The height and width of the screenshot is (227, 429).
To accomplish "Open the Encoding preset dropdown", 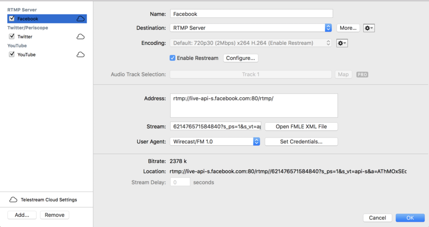I will click(x=251, y=43).
